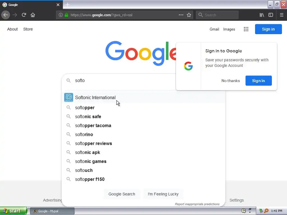Click Google logo in sign-in popup
This screenshot has height=215, width=287.
[188, 66]
